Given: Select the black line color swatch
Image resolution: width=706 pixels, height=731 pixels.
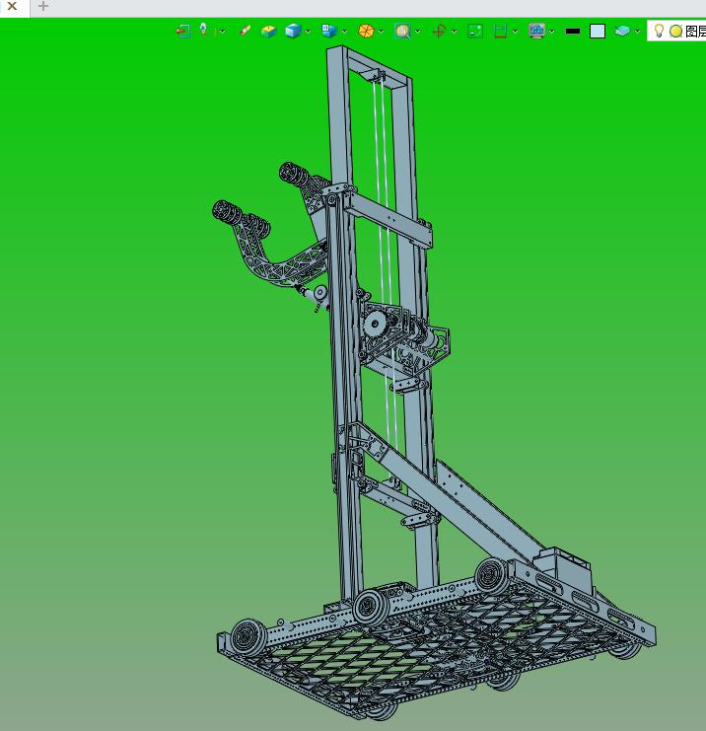Looking at the screenshot, I should pos(573,32).
